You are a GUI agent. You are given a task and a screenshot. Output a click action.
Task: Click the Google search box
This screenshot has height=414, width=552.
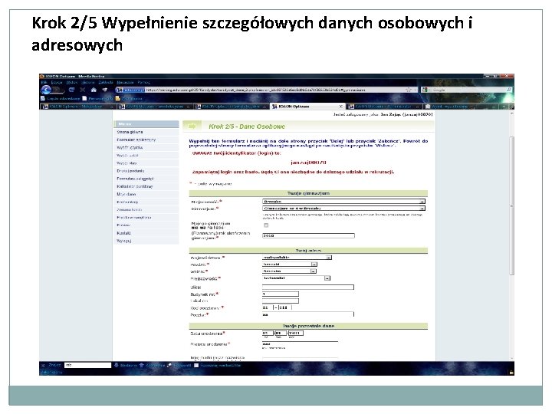(x=466, y=90)
